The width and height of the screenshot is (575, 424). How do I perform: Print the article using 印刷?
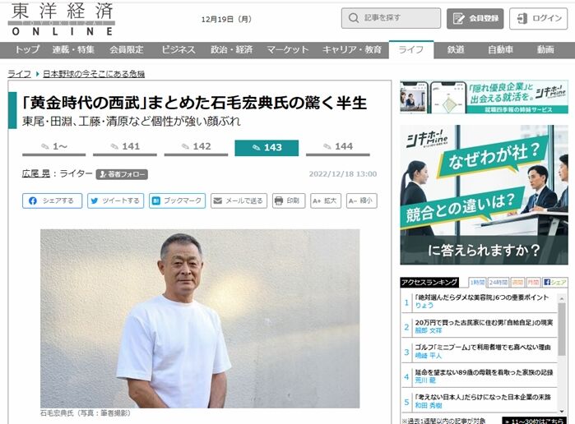[x=289, y=200]
